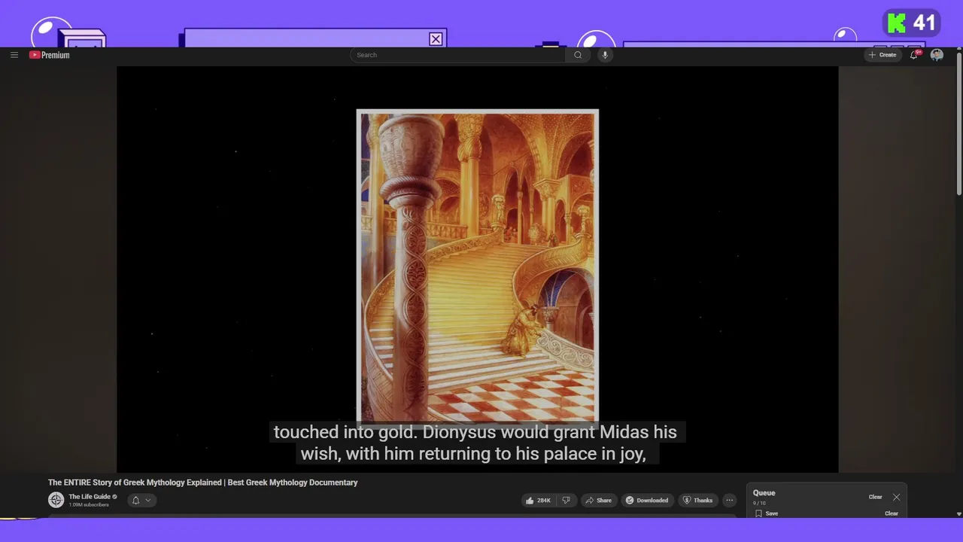Save the queue as playlist

pos(767,513)
